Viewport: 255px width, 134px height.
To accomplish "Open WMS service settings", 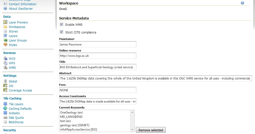I will [12, 67].
